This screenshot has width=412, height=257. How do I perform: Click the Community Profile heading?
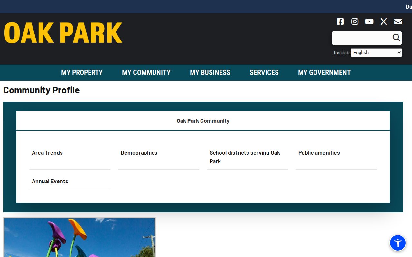coord(41,90)
